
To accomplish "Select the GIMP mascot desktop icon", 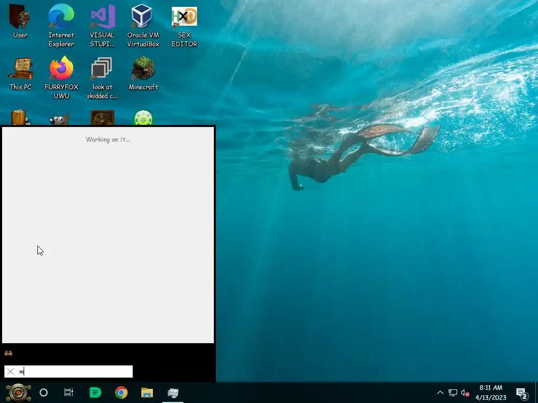I will (59, 118).
